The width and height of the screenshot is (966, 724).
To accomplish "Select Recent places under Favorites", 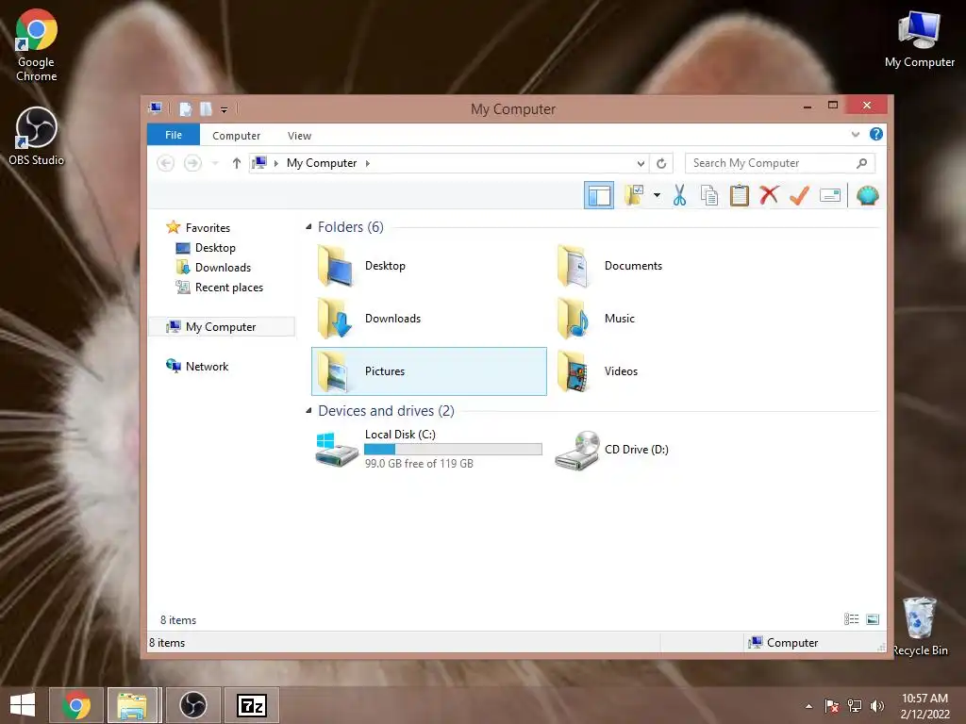I will coord(229,287).
